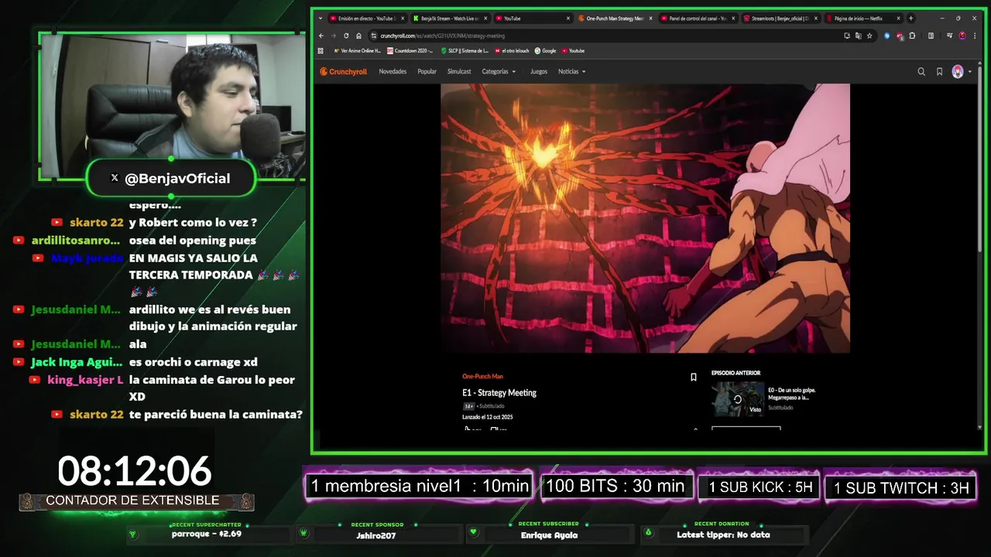Viewport: 991px width, 557px height.
Task: Open E0 De un solo golpe title
Action: (x=792, y=394)
